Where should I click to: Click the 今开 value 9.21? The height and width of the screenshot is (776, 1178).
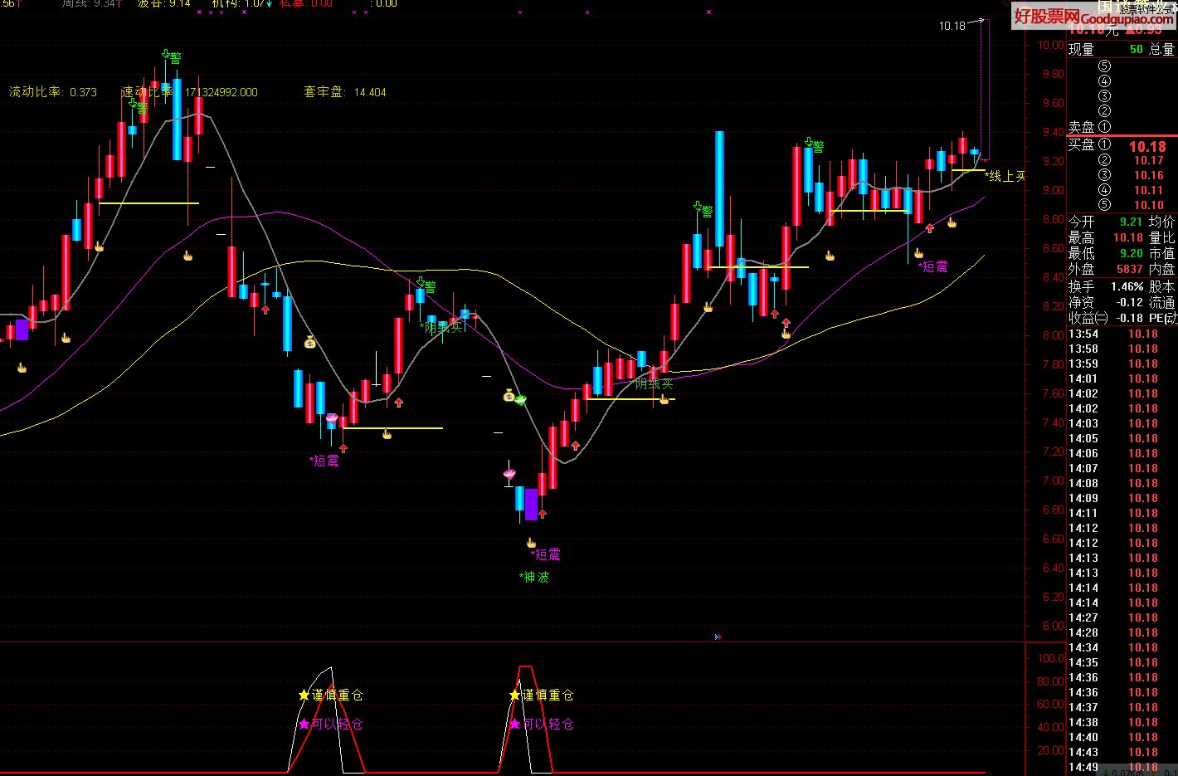click(x=1131, y=222)
